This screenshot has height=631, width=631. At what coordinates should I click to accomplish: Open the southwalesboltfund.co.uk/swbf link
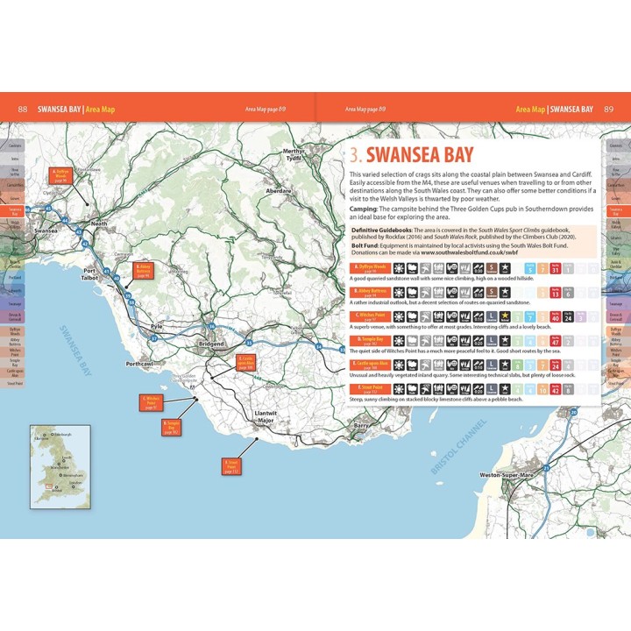pos(469,252)
